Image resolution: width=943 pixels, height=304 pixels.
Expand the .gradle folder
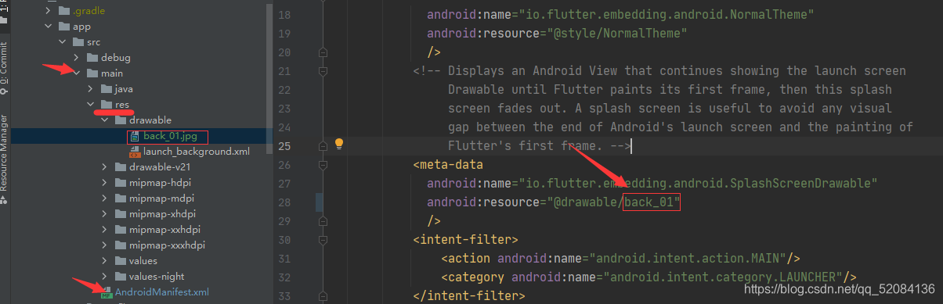49,11
